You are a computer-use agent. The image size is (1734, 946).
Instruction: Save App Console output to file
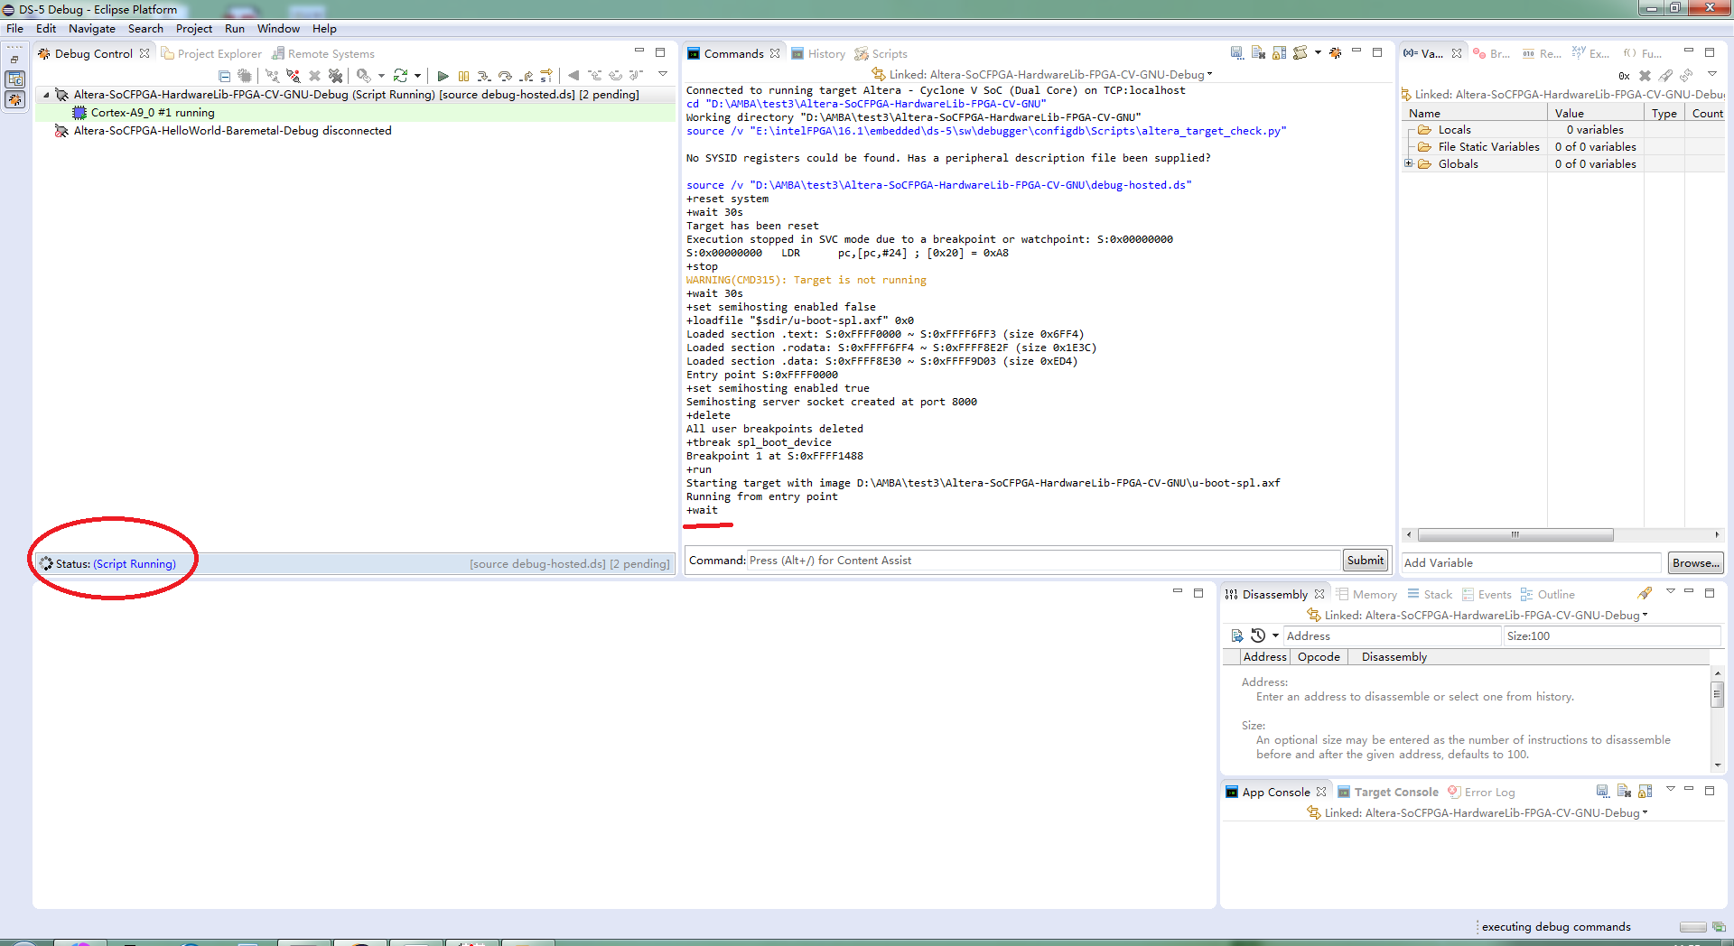1602,792
